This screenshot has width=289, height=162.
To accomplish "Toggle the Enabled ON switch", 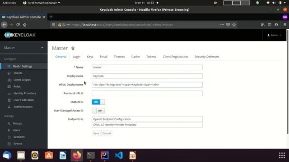I will tap(98, 102).
